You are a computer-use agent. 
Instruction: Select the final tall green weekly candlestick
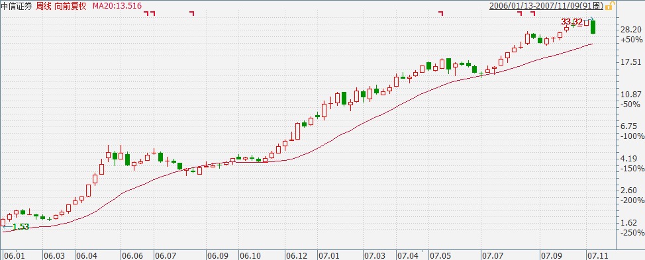(x=593, y=27)
